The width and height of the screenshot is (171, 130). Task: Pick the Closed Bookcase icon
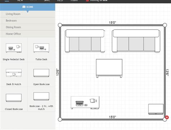pyautogui.click(x=14, y=98)
